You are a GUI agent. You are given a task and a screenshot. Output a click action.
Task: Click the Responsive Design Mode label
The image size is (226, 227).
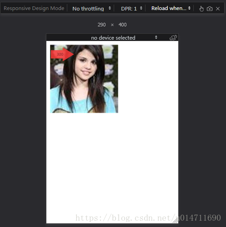[34, 8]
